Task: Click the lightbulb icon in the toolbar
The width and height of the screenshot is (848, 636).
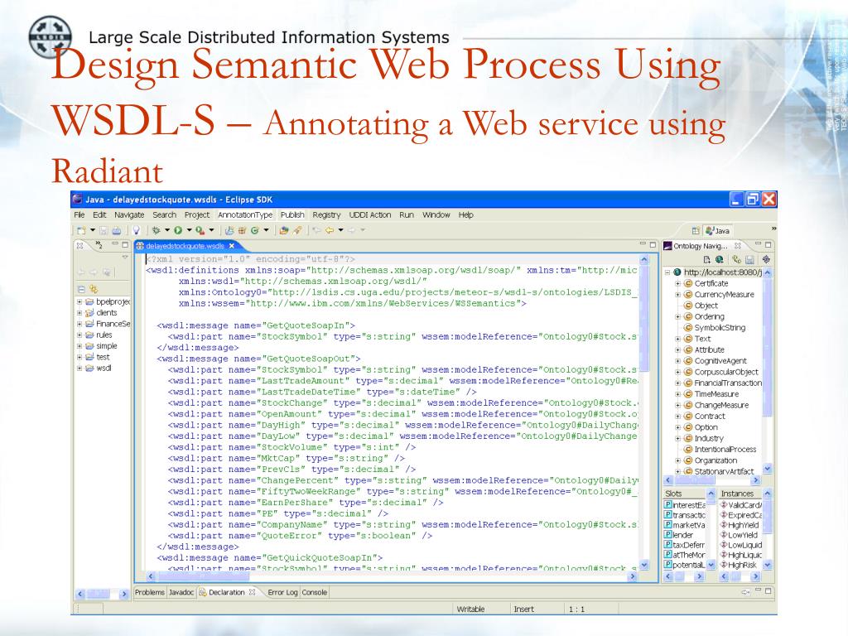Action: pyautogui.click(x=135, y=230)
